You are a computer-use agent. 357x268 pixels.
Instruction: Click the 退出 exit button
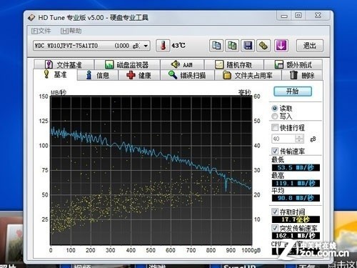point(310,46)
